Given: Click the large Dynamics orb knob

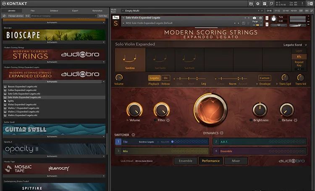Looking at the screenshot, I should [x=210, y=110].
